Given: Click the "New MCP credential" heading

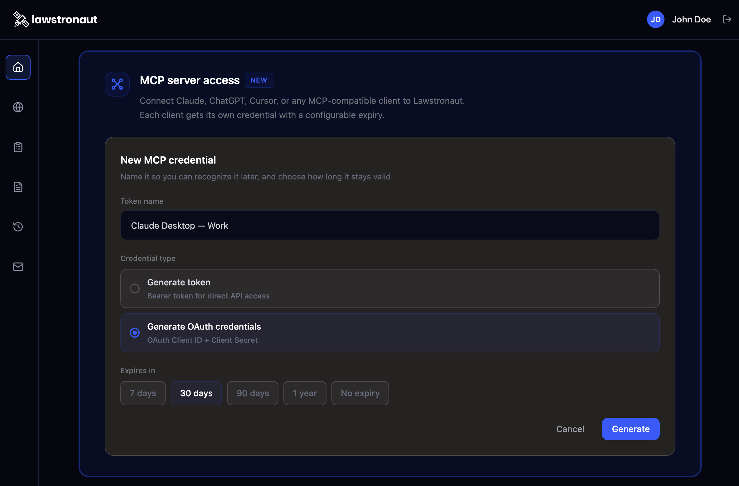Looking at the screenshot, I should [168, 160].
